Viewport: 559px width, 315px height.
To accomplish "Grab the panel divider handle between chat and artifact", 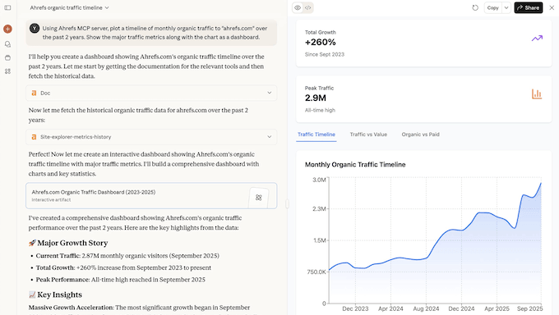I will (x=287, y=203).
